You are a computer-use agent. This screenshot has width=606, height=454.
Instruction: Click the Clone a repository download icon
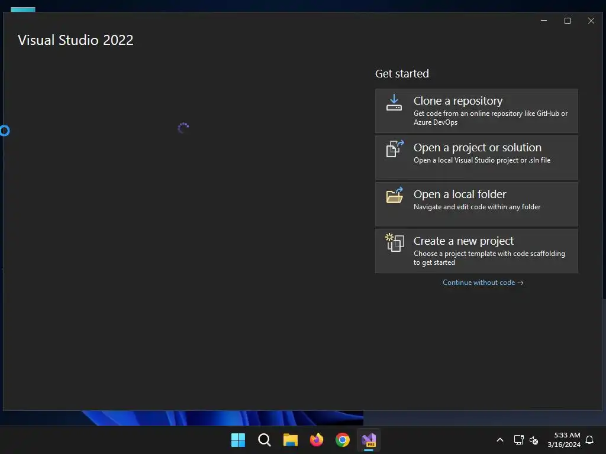point(394,103)
